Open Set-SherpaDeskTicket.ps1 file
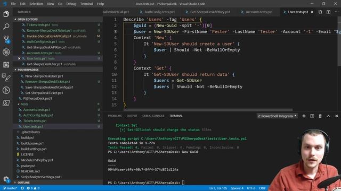Image resolution: width=341 pixels, height=191 pixels. (58, 93)
